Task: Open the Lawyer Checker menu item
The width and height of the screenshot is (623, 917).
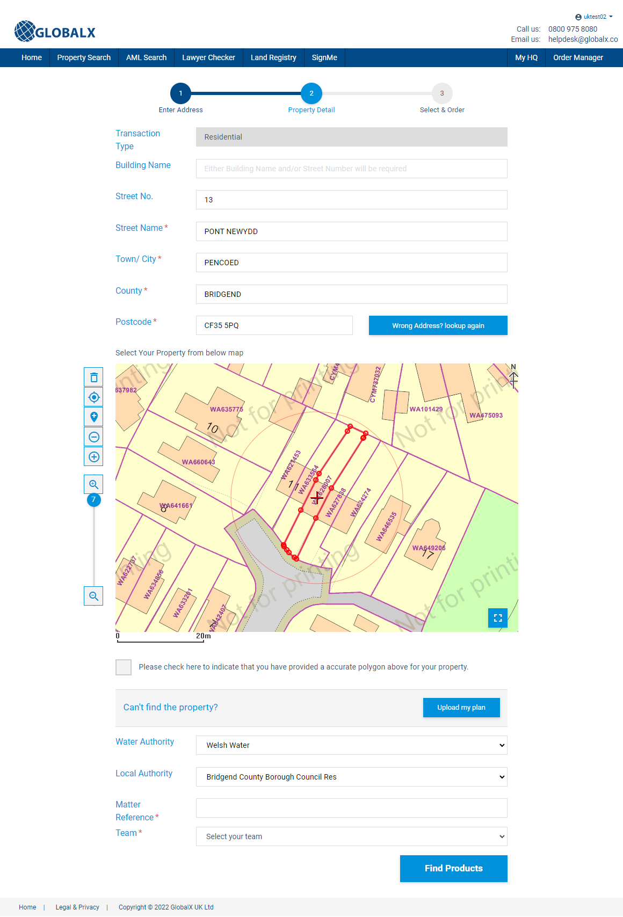Action: [208, 57]
